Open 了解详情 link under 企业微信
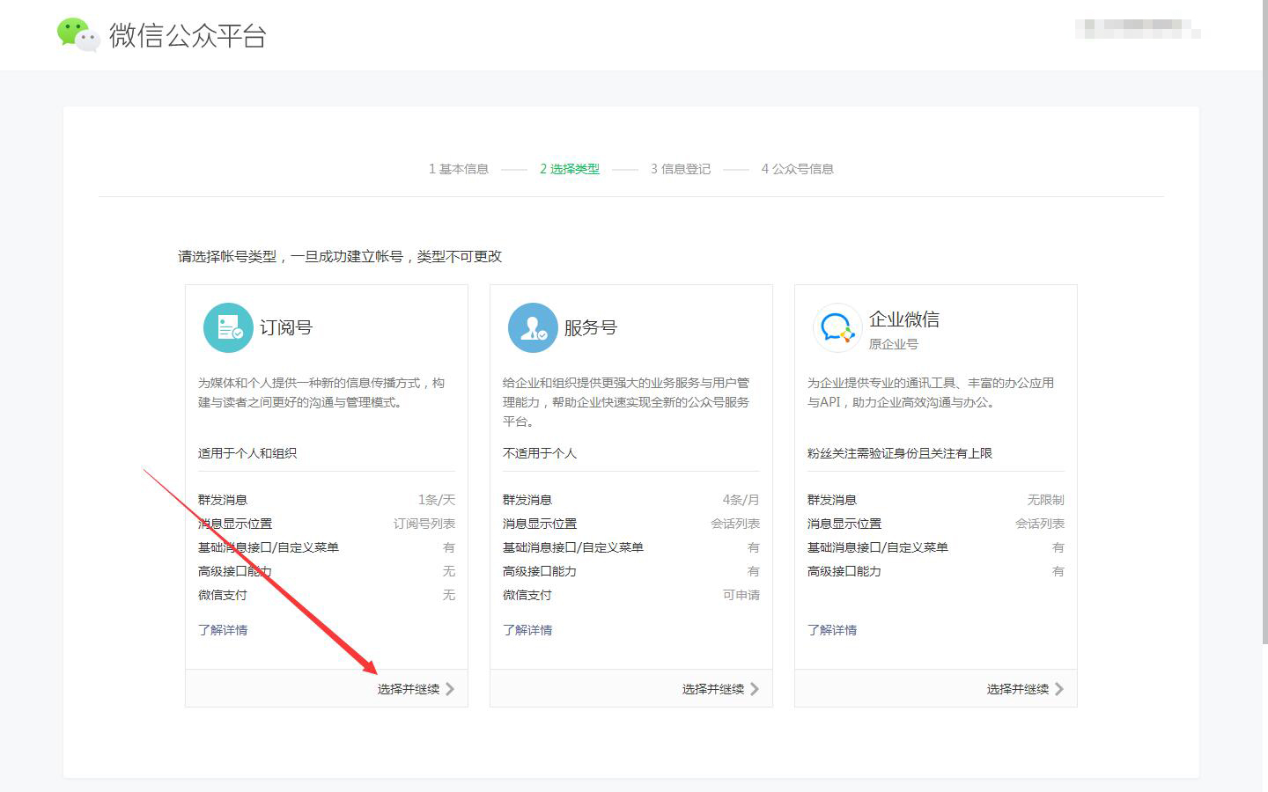Image resolution: width=1268 pixels, height=792 pixels. coord(832,629)
